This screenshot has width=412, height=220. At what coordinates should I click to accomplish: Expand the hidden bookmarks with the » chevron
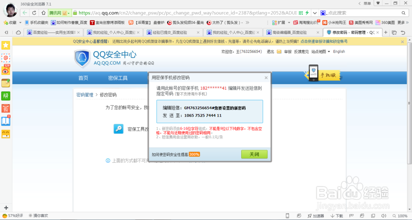coord(247,23)
